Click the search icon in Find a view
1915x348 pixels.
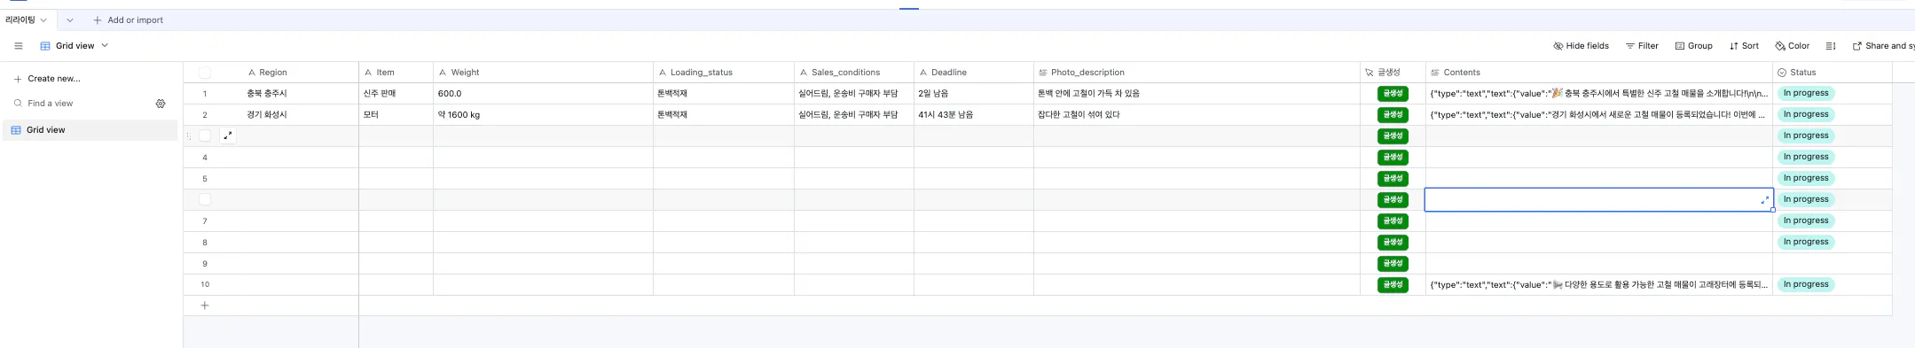[x=18, y=104]
